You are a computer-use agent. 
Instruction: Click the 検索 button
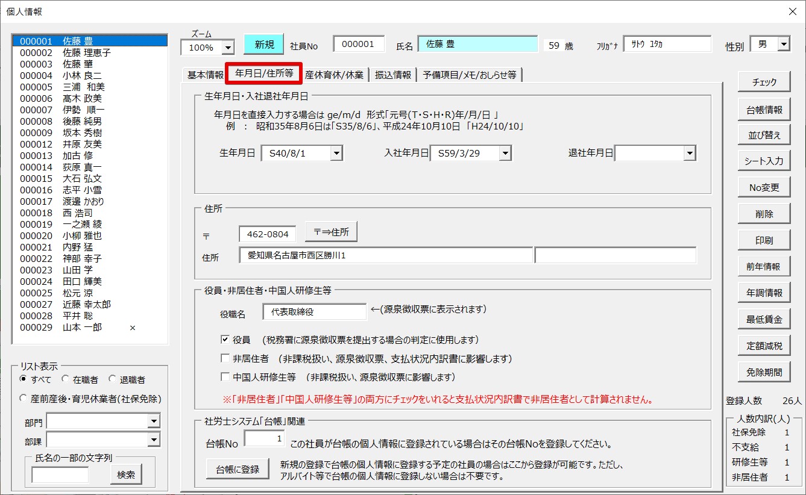(126, 475)
